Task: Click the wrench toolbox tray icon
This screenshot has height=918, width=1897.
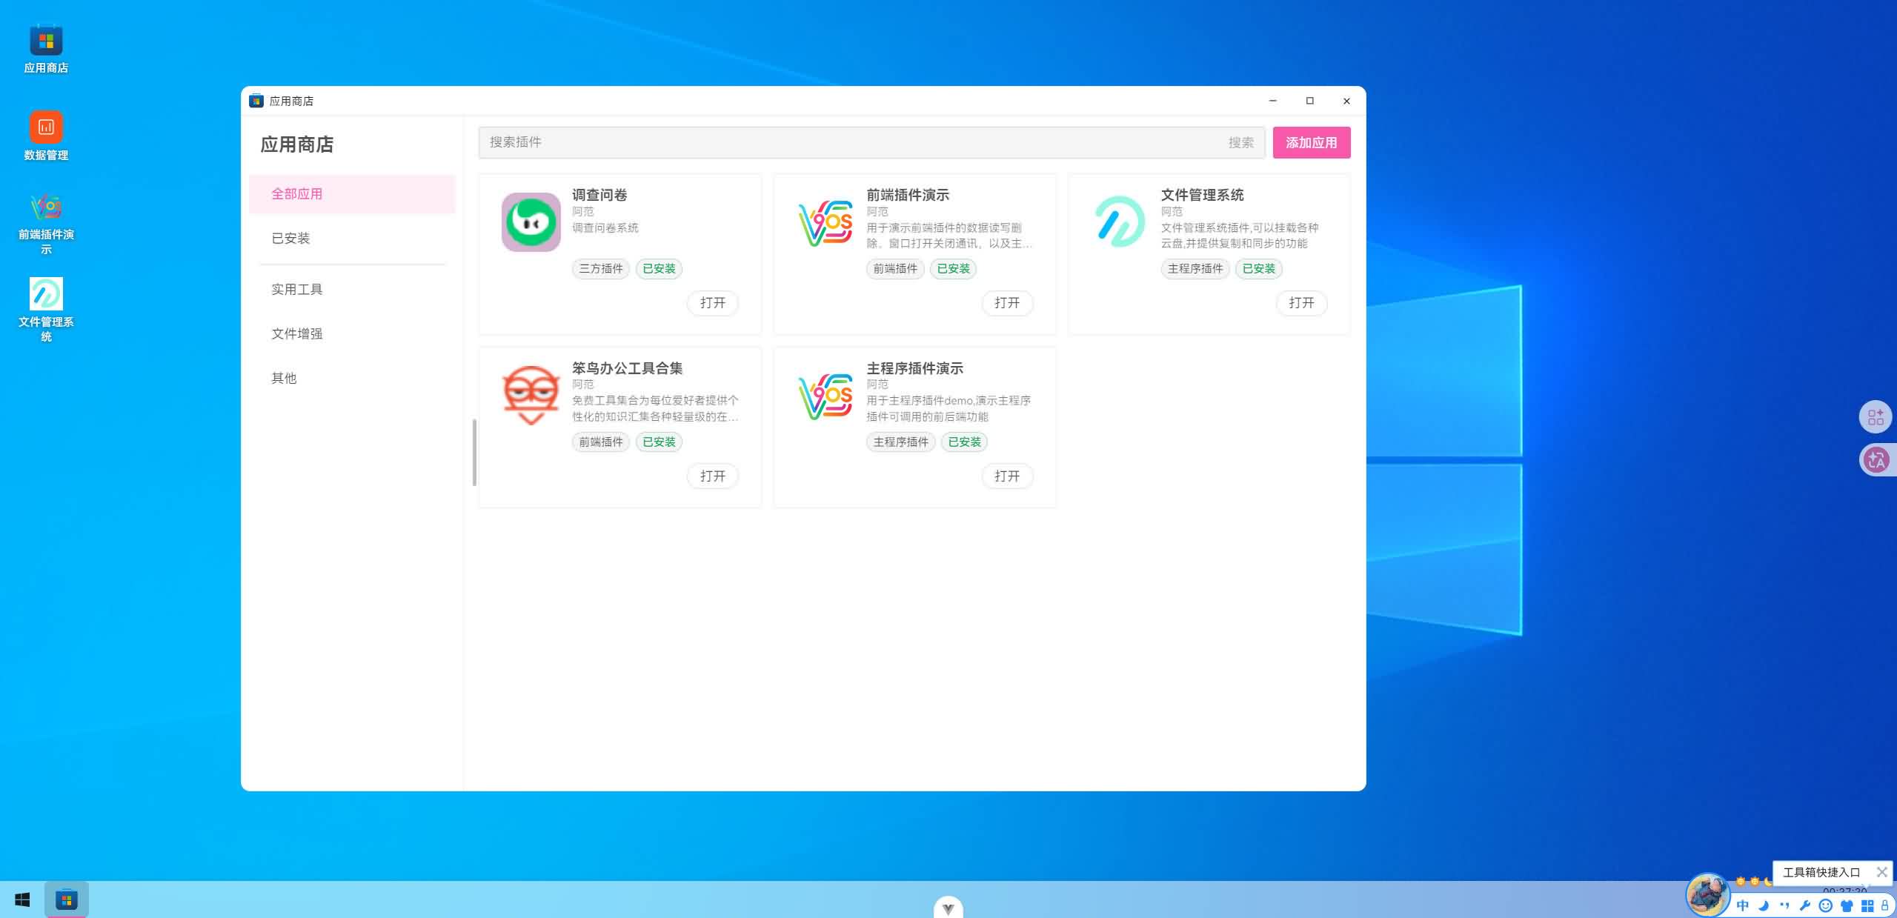Action: click(x=1805, y=905)
